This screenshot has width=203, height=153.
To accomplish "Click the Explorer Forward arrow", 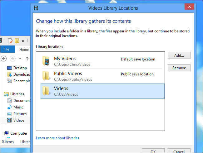I will [x=12, y=59].
